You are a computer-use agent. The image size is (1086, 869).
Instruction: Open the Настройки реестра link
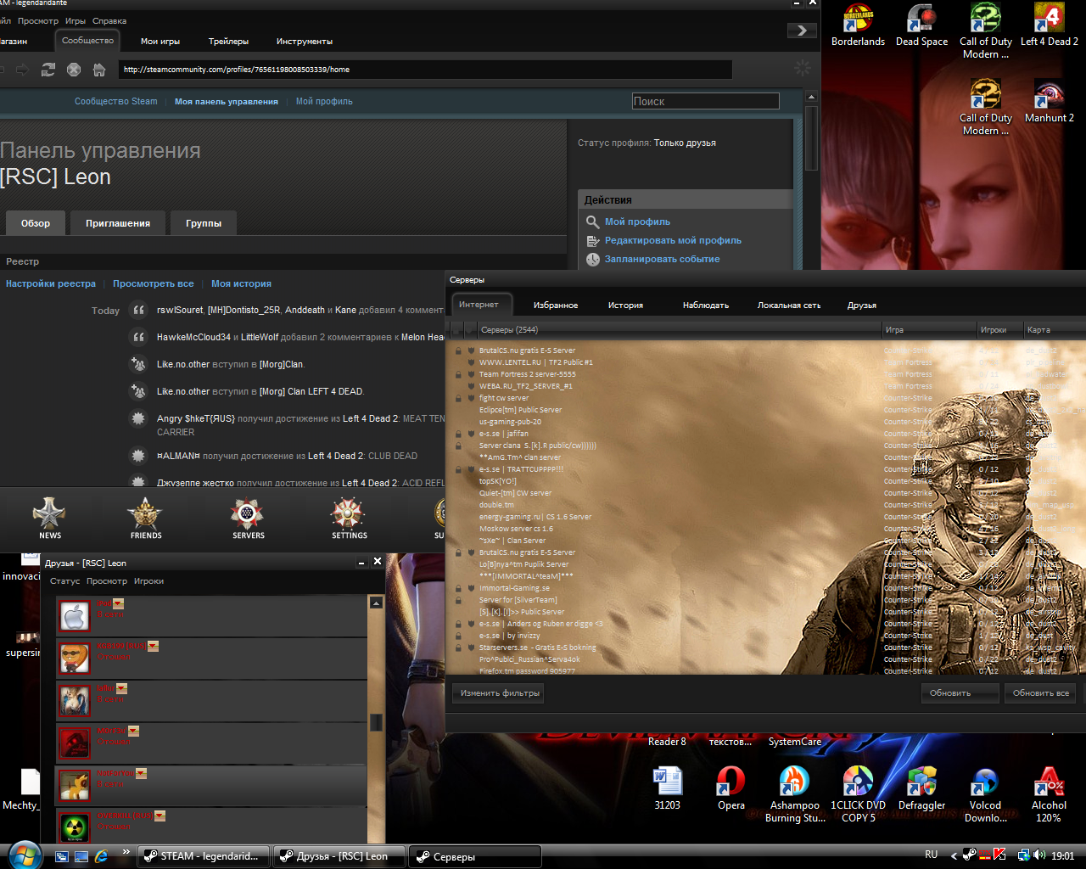51,283
